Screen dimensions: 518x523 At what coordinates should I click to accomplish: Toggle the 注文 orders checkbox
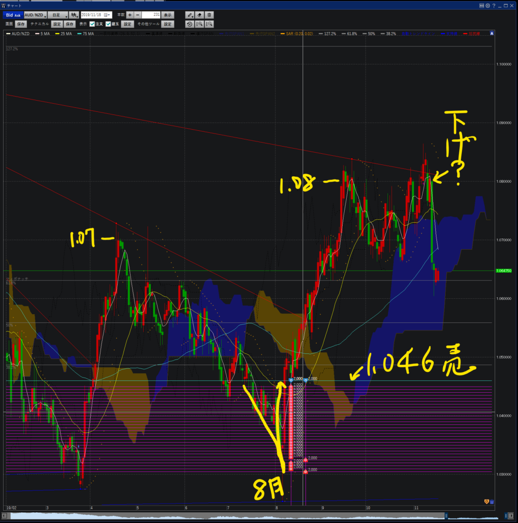[92, 24]
